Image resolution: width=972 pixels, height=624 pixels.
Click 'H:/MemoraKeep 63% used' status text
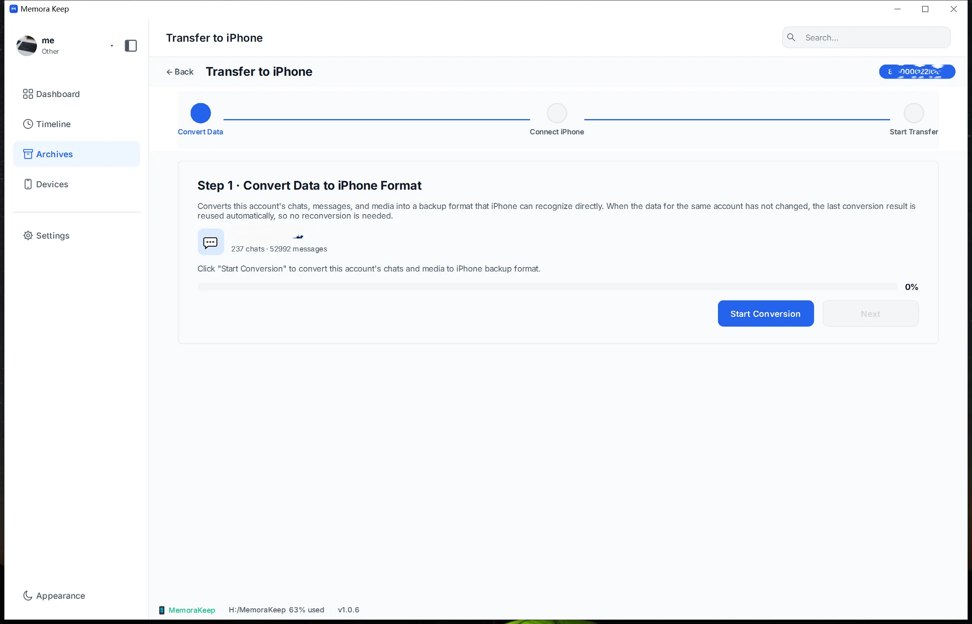point(277,610)
